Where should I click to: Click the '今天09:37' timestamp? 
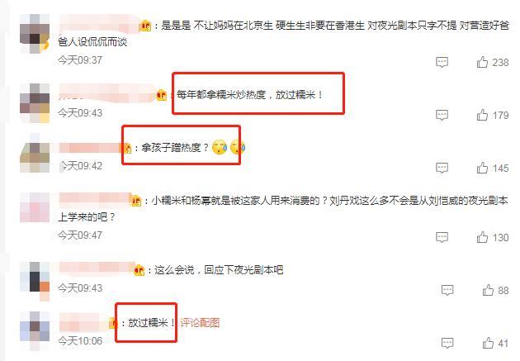pyautogui.click(x=80, y=60)
